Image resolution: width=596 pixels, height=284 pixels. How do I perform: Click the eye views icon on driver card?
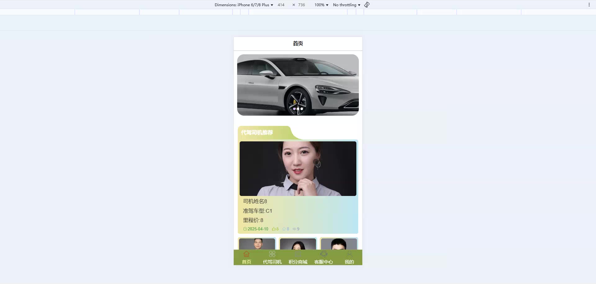tap(294, 229)
